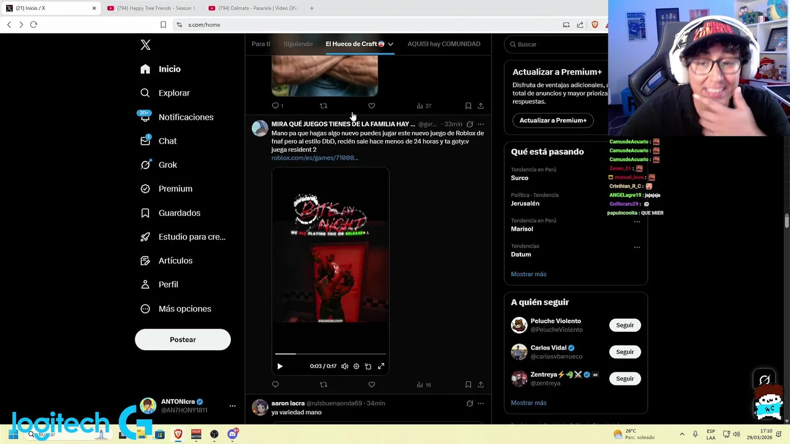Repost the Roblox fnaf post
The image size is (790, 444).
(x=323, y=385)
